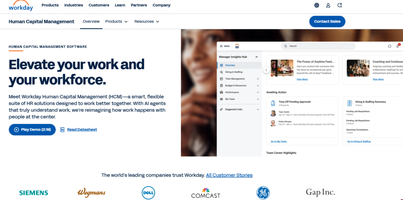This screenshot has width=403, height=200.
Task: Expand the Budget & Resources chevron
Action: [258, 85]
